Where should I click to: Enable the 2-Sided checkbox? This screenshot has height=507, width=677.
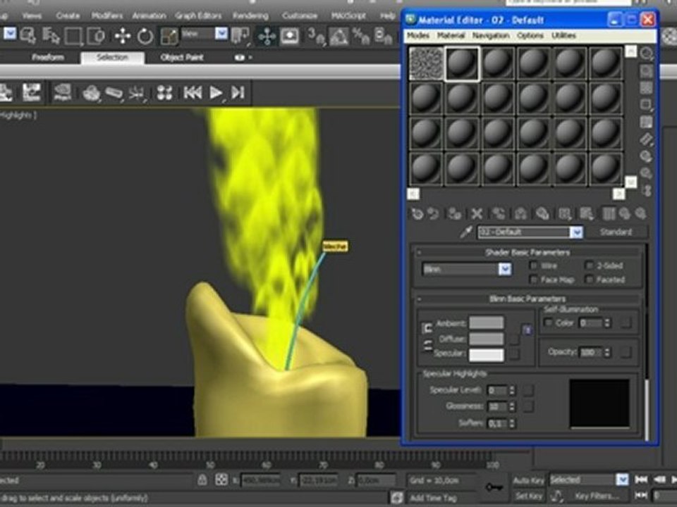click(589, 265)
